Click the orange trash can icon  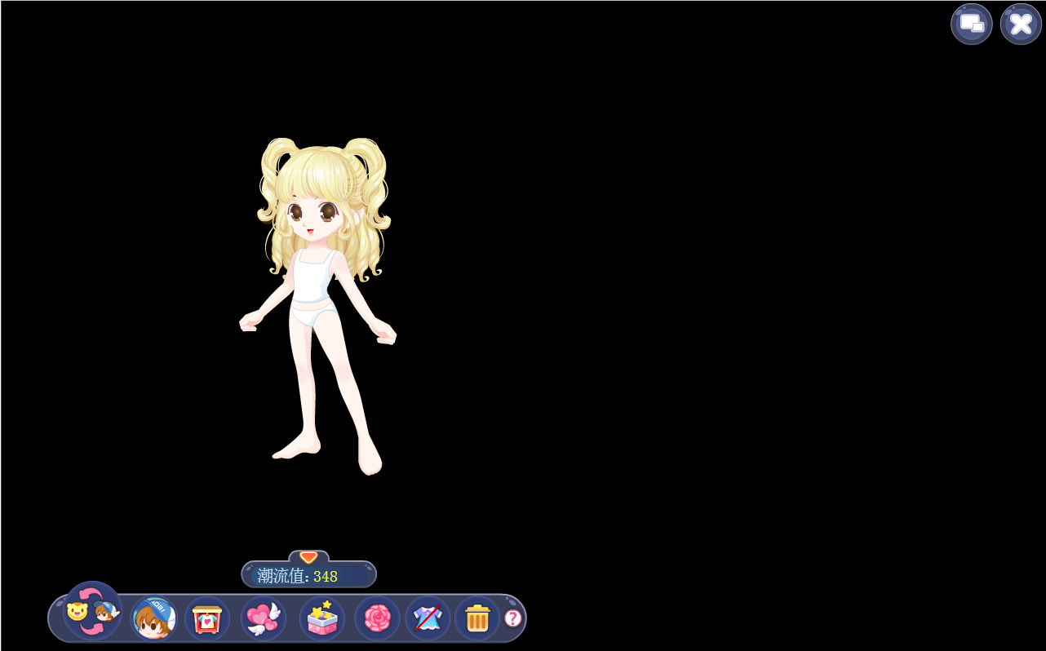(477, 618)
